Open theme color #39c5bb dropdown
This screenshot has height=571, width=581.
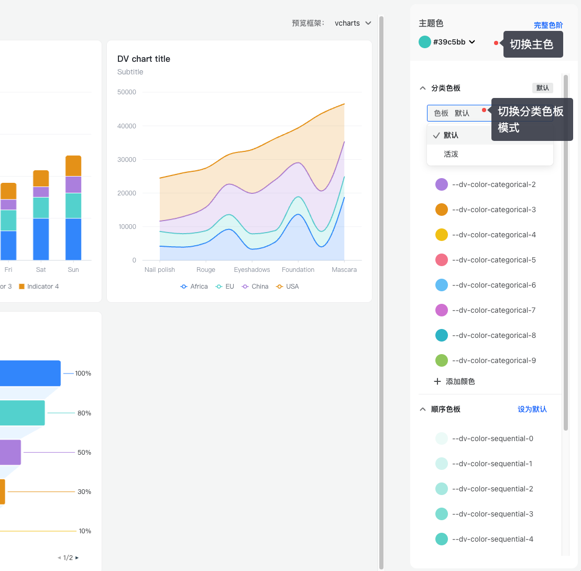(x=454, y=42)
